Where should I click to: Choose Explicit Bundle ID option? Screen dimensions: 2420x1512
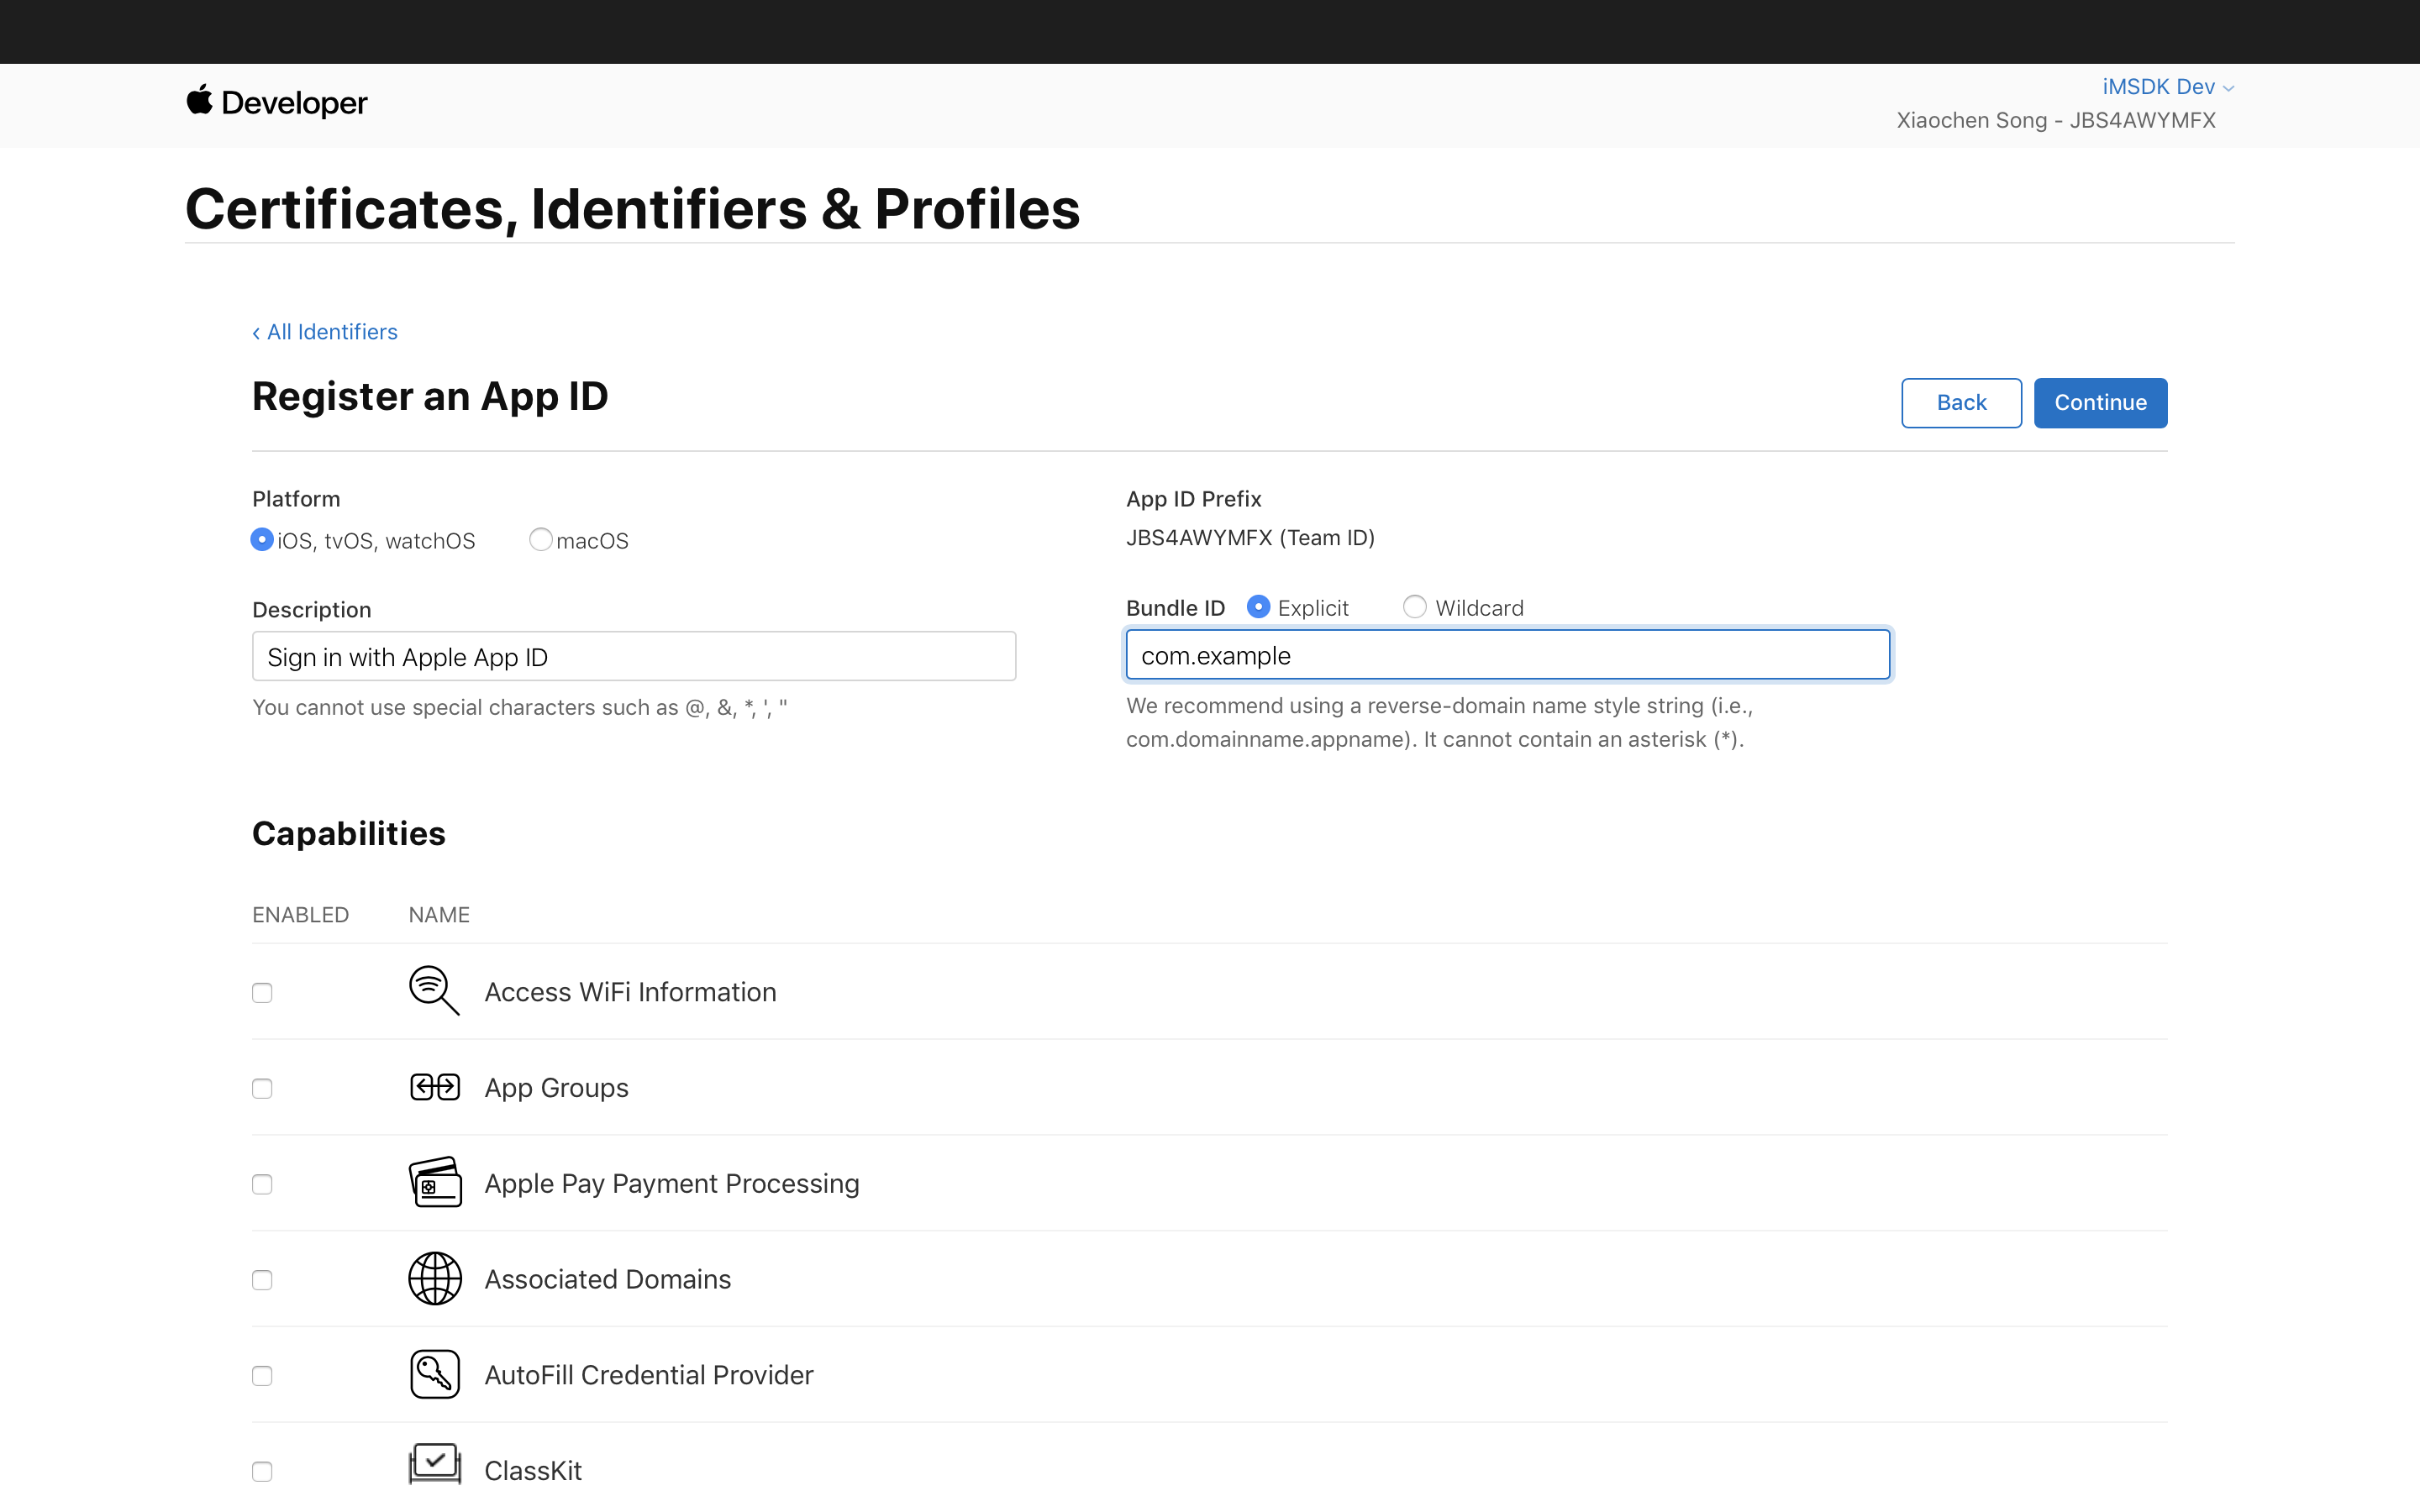1259,607
